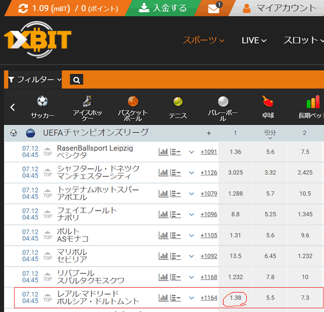This screenshot has height=312, width=324.
Task: Open +1164 more markets link
Action: [x=208, y=298]
